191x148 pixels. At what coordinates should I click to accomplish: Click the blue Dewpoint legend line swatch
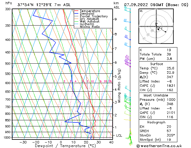[77, 13]
